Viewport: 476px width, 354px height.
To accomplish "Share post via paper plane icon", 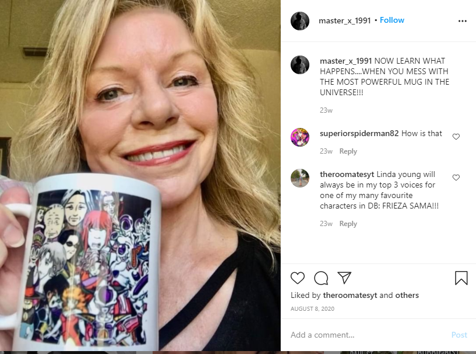I will [344, 277].
